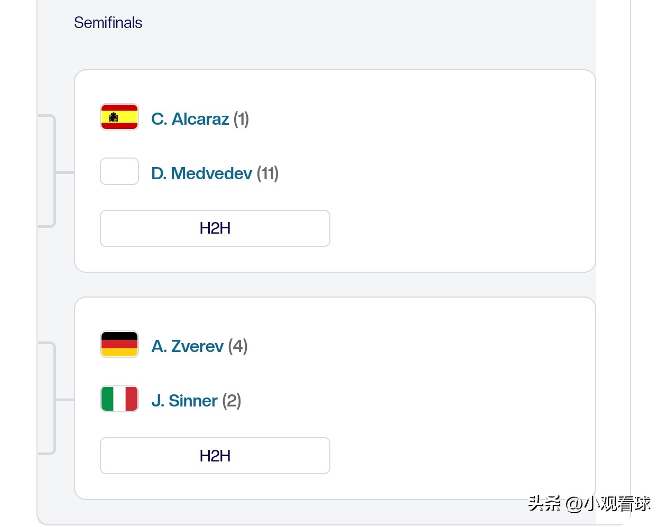Open D. Medvedev player profile link
666x527 pixels.
[201, 173]
